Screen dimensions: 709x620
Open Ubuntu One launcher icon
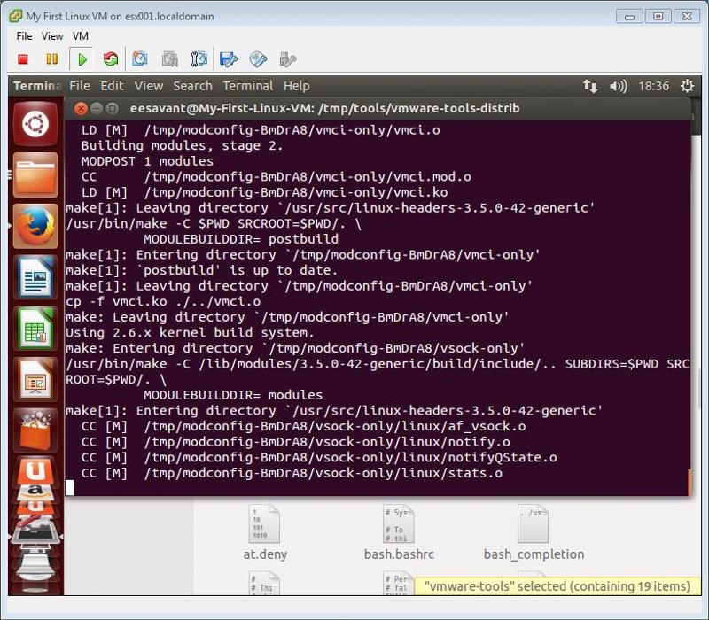(35, 471)
